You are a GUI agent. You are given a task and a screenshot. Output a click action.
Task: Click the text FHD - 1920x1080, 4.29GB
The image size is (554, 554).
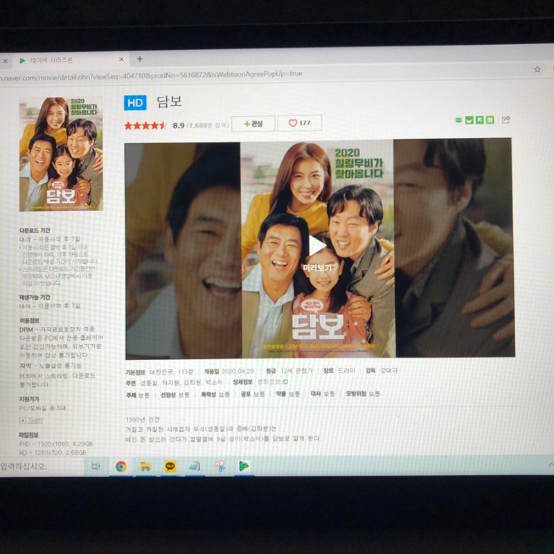pos(56,444)
